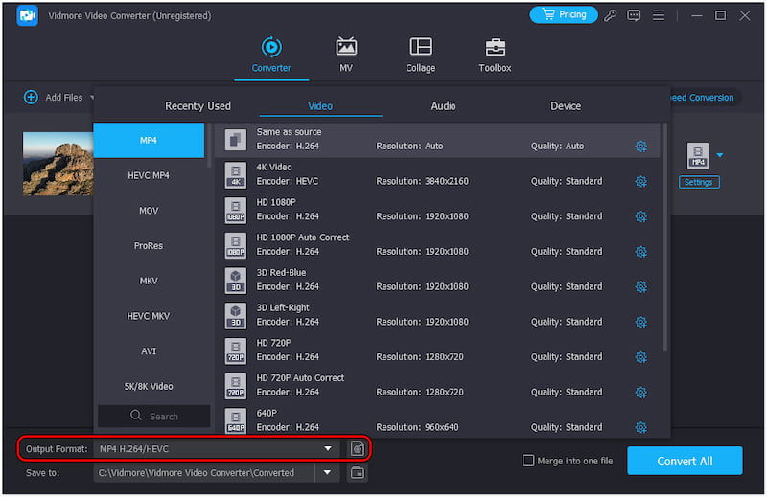767x497 pixels.
Task: Switch to the MV section icon
Action: click(346, 48)
